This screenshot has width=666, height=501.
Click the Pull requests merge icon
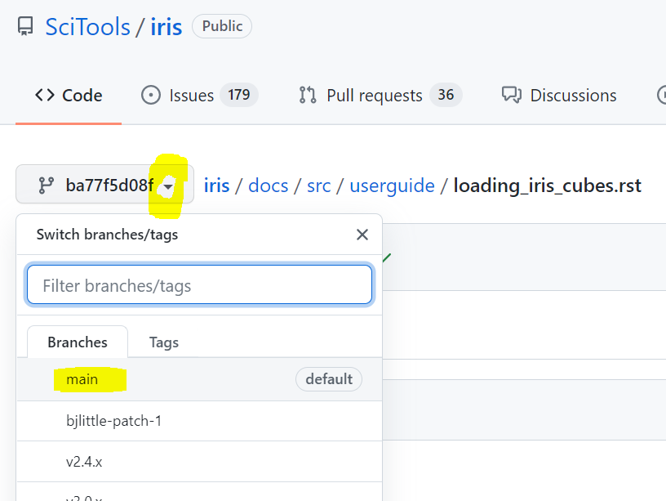pos(308,96)
